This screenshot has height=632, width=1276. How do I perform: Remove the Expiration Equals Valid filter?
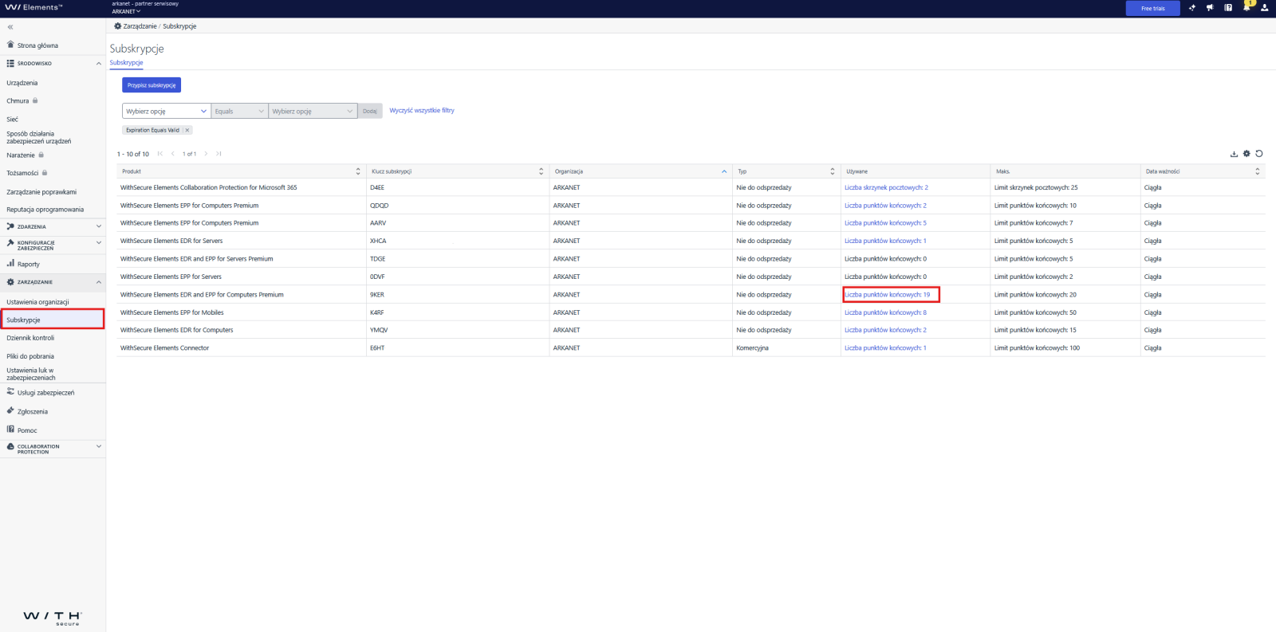(x=187, y=130)
